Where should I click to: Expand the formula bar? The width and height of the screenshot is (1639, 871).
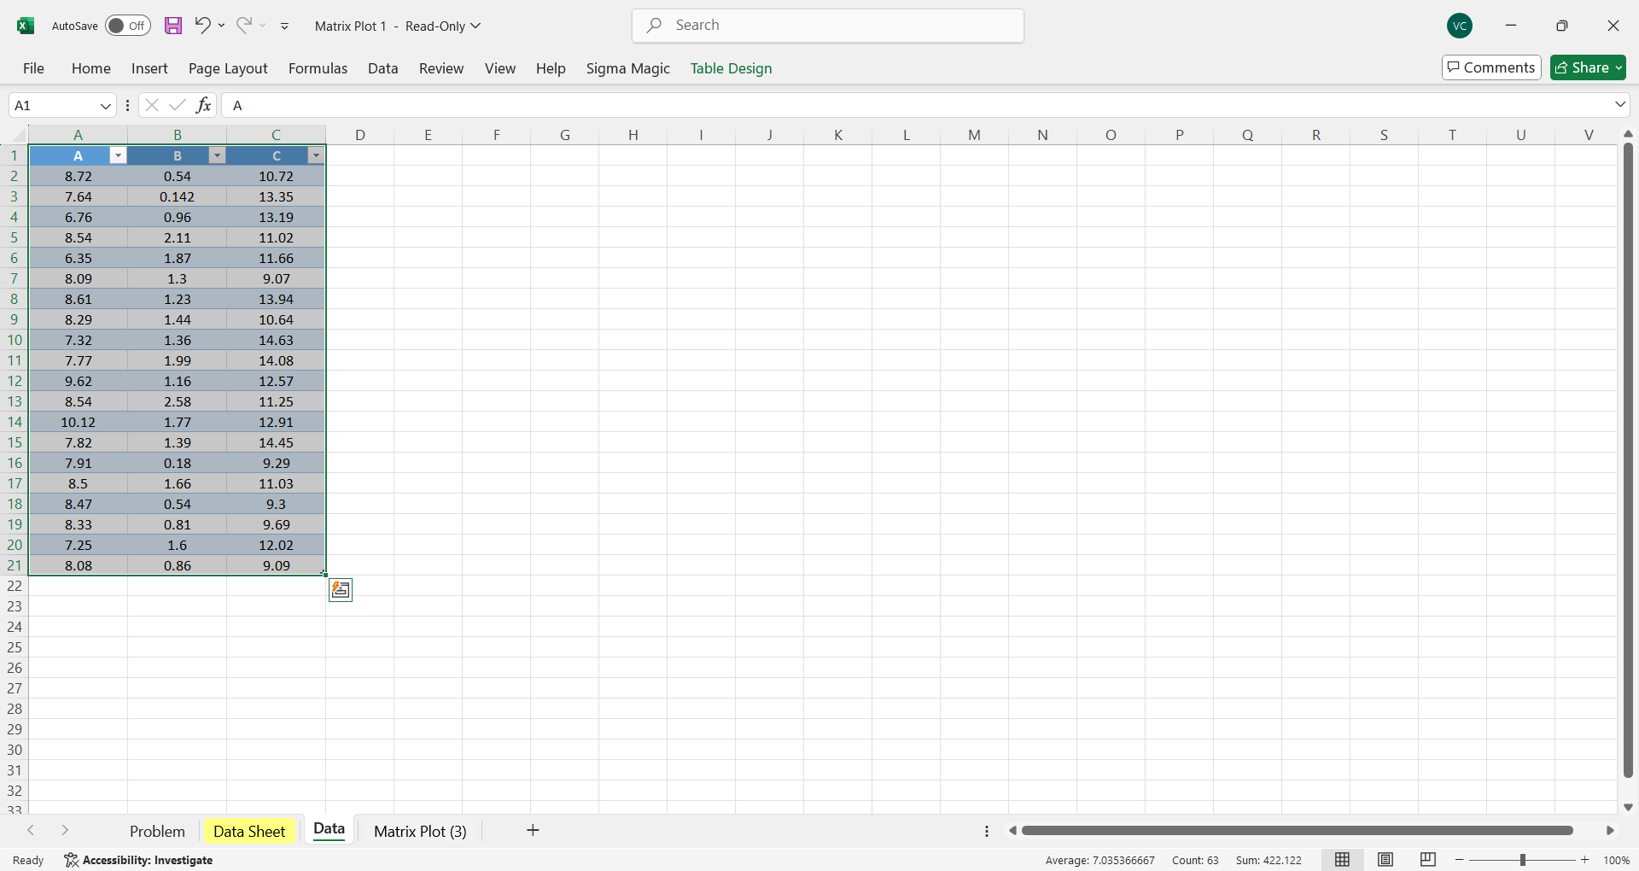1619,105
